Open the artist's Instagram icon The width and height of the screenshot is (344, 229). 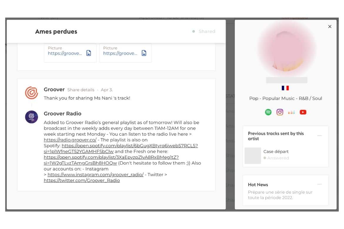[280, 112]
